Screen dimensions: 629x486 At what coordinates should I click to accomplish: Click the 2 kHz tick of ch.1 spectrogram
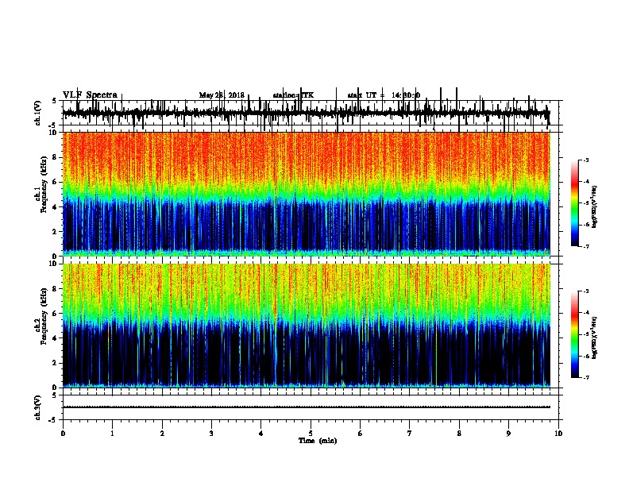pos(56,231)
